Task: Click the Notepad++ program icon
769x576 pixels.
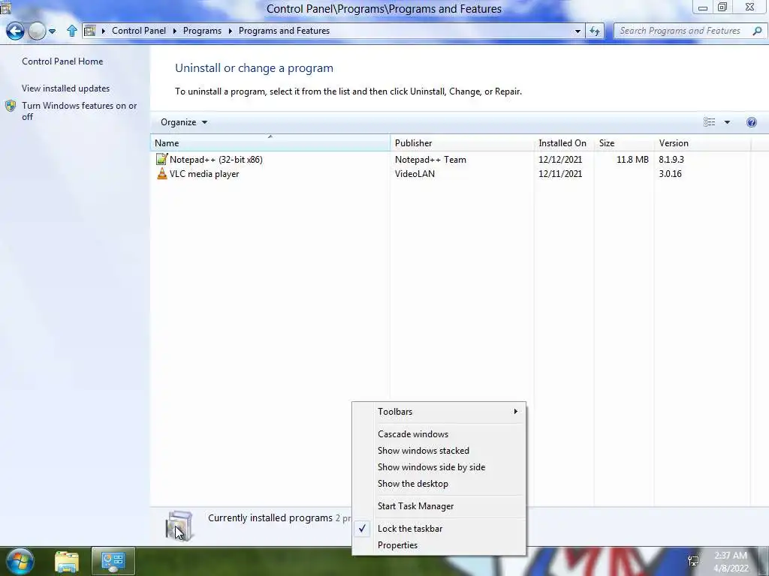Action: 161,159
